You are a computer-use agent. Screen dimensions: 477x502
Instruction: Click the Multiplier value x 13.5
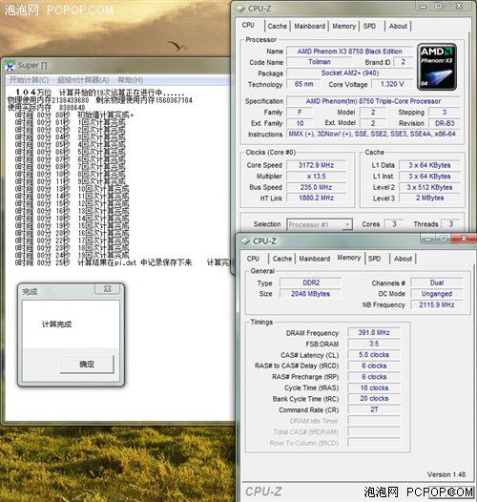coord(317,177)
